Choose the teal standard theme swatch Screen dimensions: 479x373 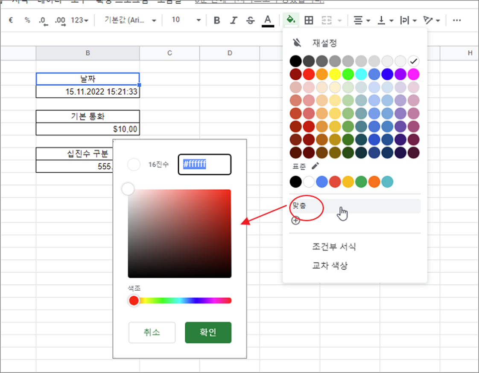pyautogui.click(x=387, y=182)
